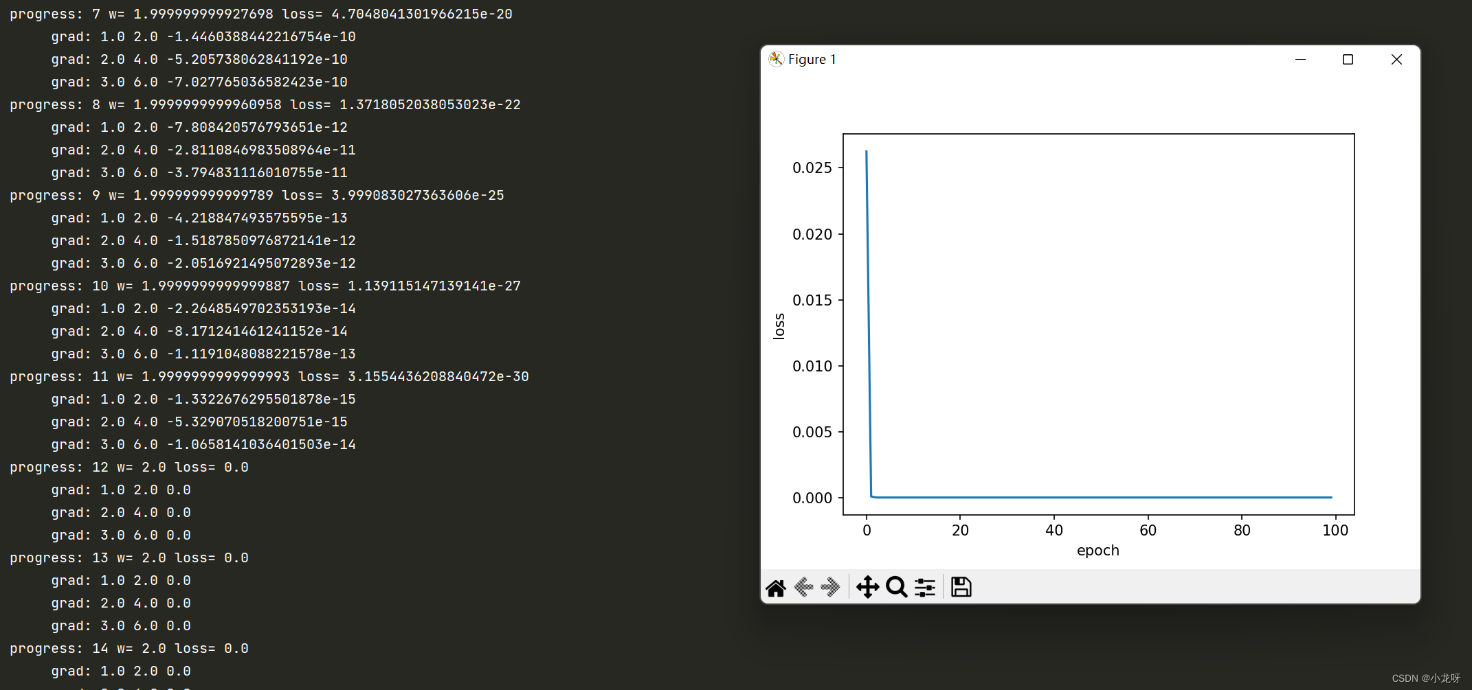The image size is (1472, 690).
Task: Click grad line ending -7.027765036582423e-10
Action: point(199,82)
